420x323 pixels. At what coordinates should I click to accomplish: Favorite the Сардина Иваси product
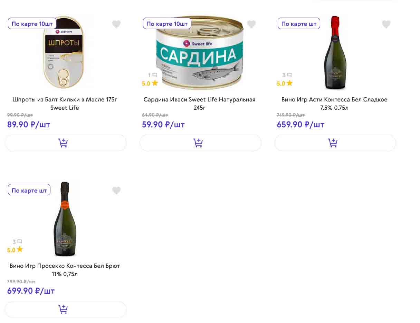click(251, 24)
